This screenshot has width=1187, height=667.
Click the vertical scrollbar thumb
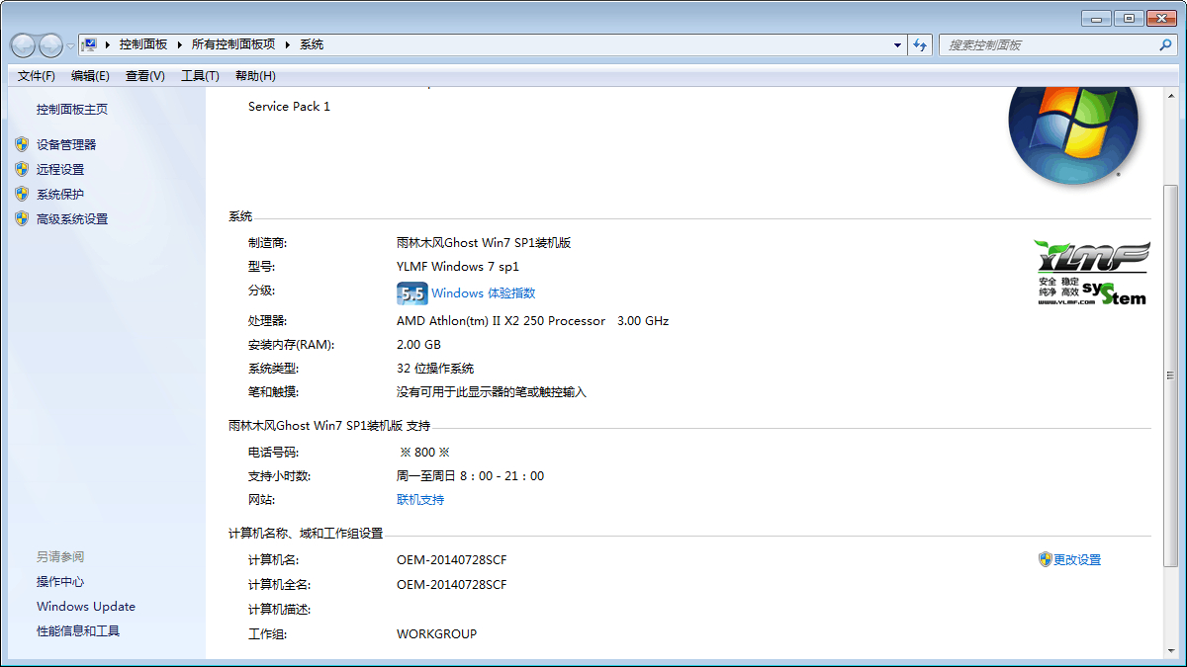[x=1170, y=375]
